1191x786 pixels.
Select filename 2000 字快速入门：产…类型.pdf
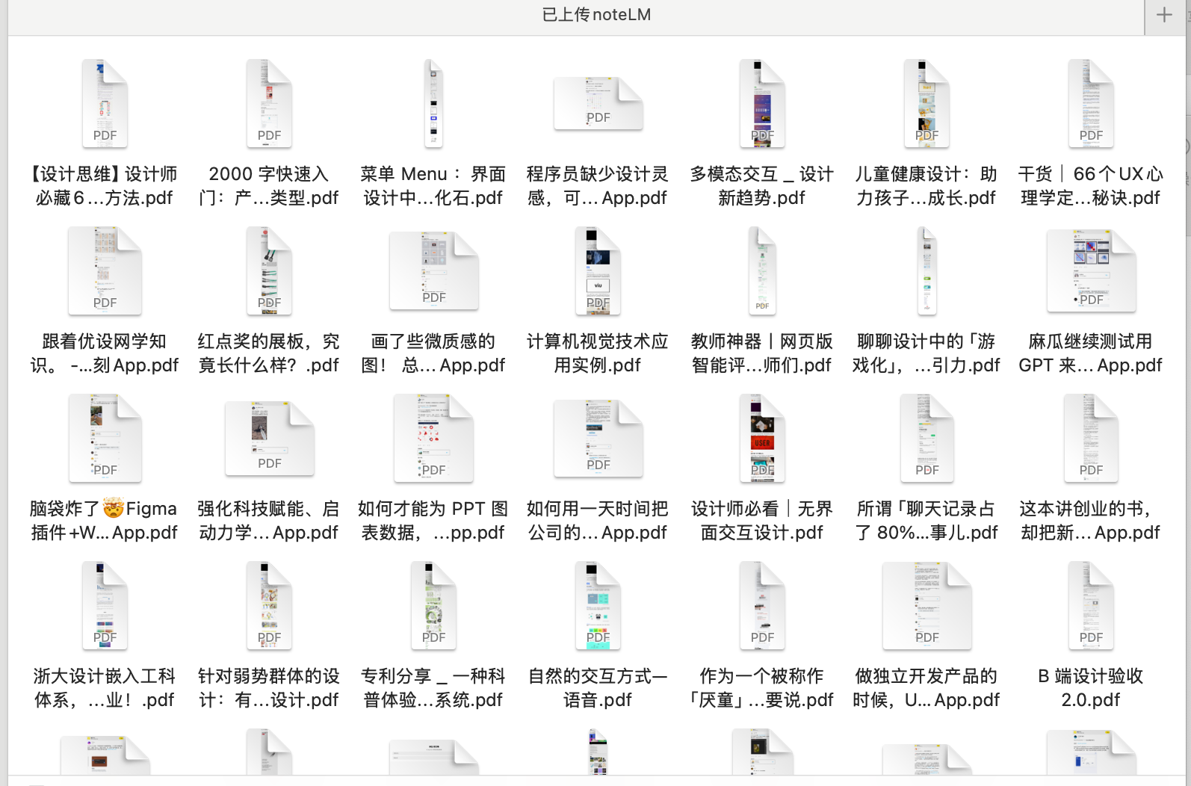pos(269,186)
